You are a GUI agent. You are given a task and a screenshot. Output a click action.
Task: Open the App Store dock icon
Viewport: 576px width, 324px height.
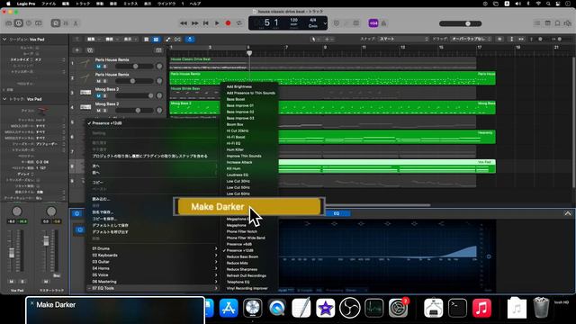(x=229, y=308)
